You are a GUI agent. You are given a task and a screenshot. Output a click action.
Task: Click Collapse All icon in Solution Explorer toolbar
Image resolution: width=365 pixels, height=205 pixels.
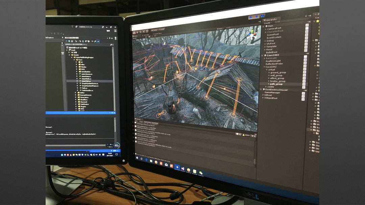coord(86,41)
